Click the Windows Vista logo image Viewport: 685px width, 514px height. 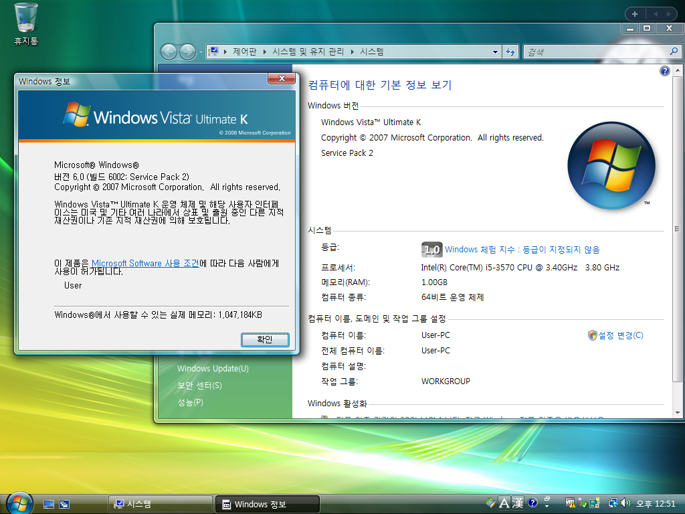click(x=611, y=166)
